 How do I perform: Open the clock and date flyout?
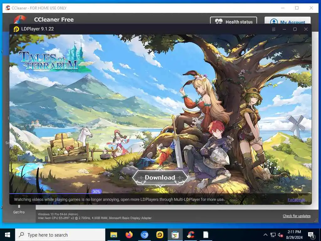coord(294,235)
